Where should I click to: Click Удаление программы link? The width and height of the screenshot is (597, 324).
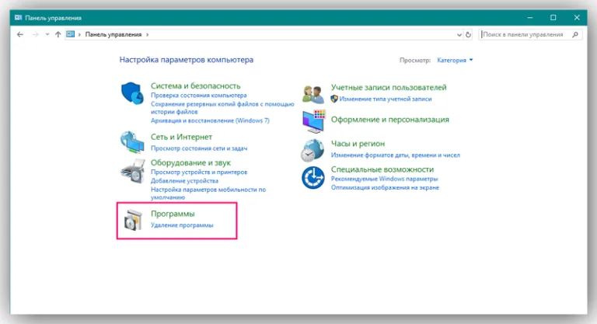point(182,225)
